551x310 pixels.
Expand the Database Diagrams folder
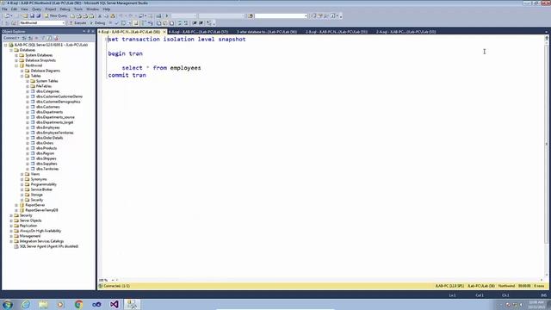[22, 71]
